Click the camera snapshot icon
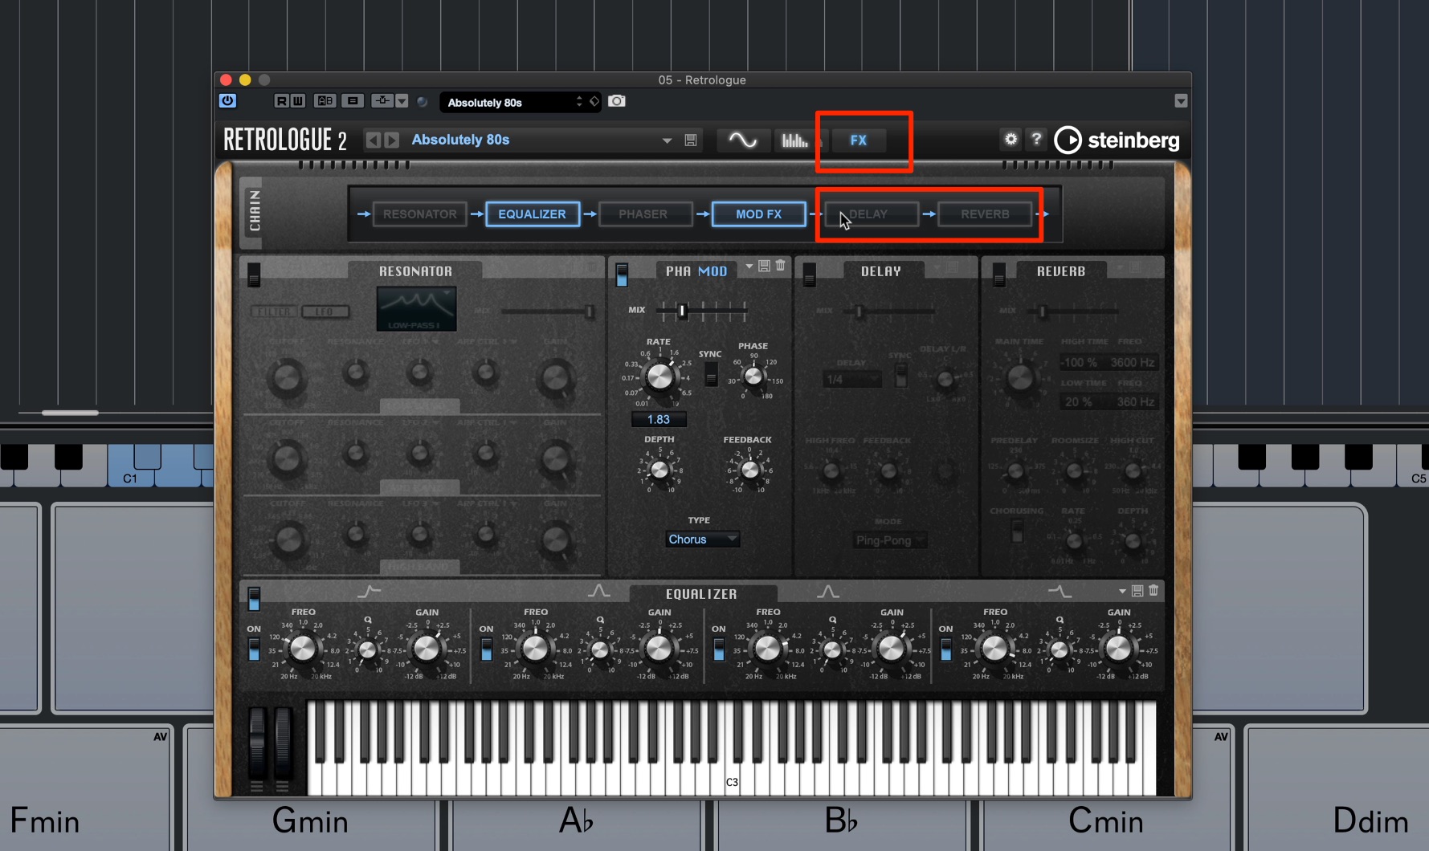1429x851 pixels. (617, 101)
